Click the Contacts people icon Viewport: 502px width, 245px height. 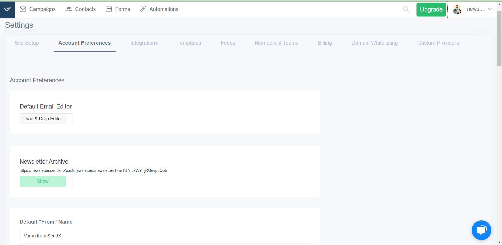69,9
